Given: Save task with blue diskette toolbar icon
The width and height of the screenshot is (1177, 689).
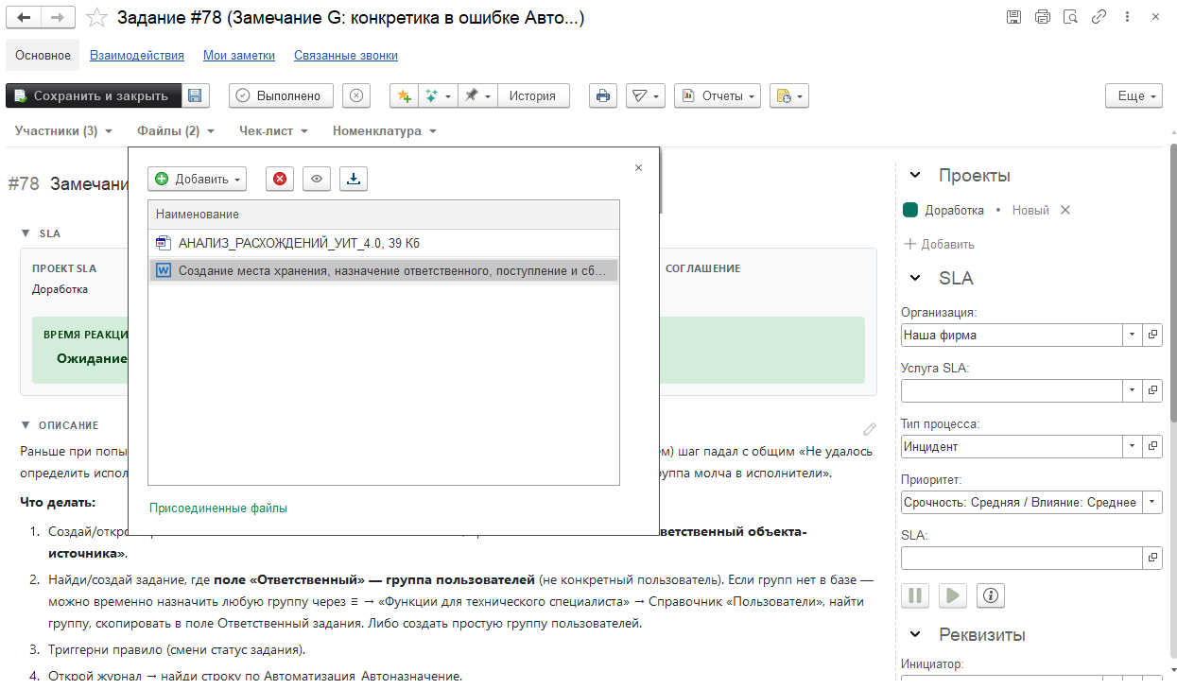Looking at the screenshot, I should [195, 95].
